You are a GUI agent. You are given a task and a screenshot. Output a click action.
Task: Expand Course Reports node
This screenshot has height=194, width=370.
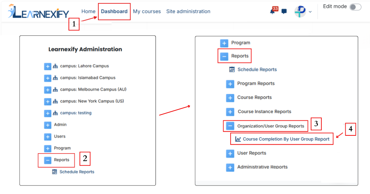click(230, 98)
